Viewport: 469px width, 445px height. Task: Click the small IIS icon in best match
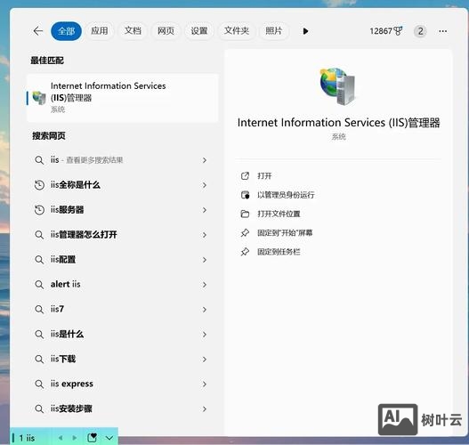(39, 98)
